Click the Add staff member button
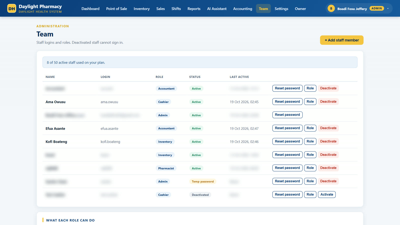Screen dimensions: 400x225 (x=341, y=40)
